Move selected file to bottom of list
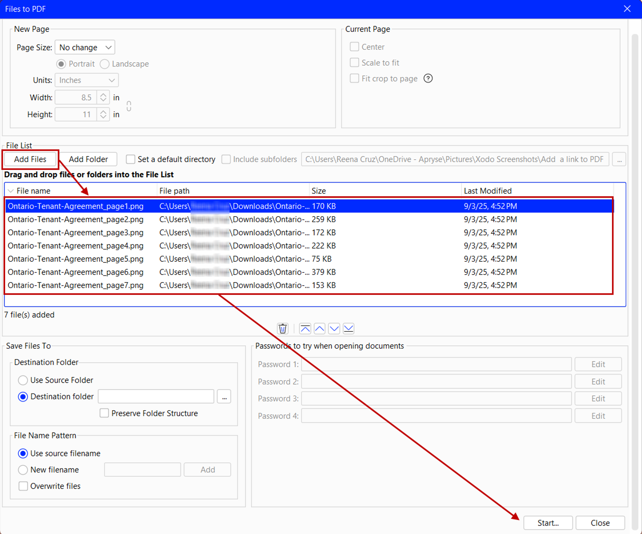This screenshot has height=534, width=642. pos(348,329)
